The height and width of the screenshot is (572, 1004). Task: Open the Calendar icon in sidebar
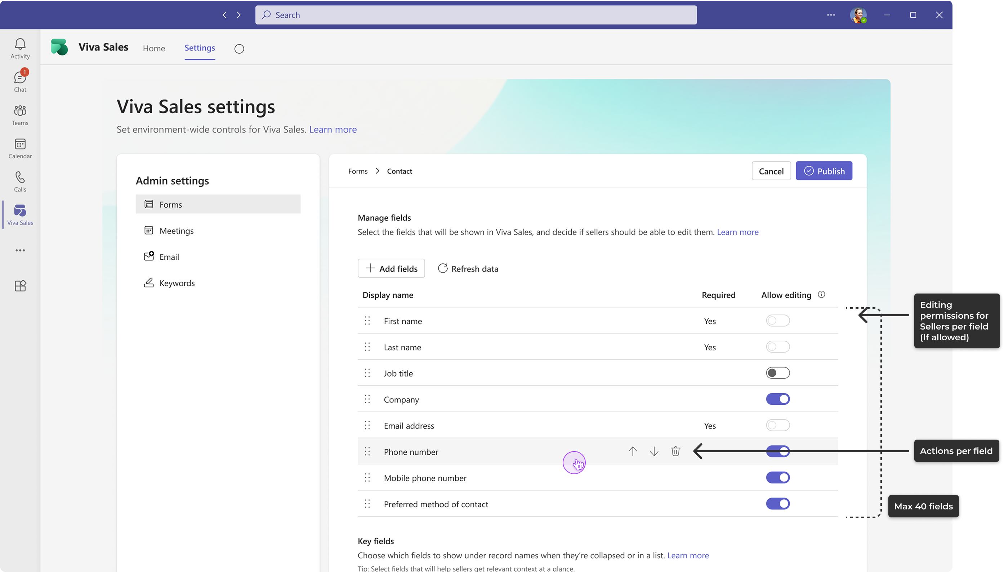pyautogui.click(x=20, y=149)
